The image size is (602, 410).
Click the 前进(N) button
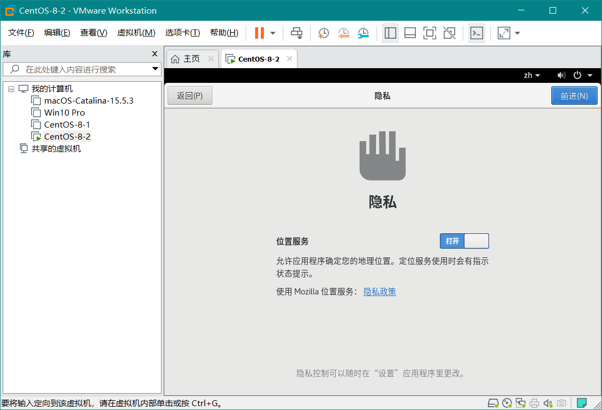pos(574,95)
